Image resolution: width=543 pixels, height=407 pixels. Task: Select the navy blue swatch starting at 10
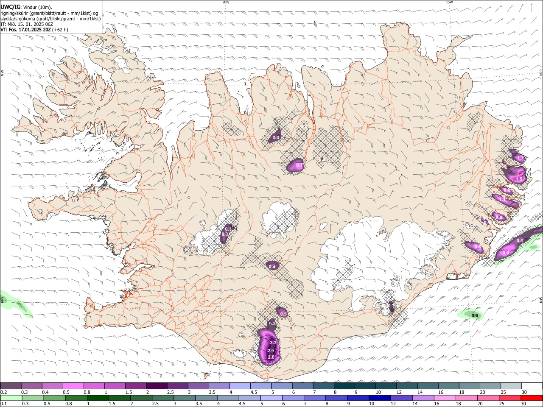pos(379,398)
